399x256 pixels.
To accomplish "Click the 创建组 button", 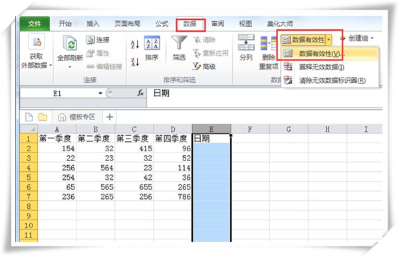I will click(354, 38).
